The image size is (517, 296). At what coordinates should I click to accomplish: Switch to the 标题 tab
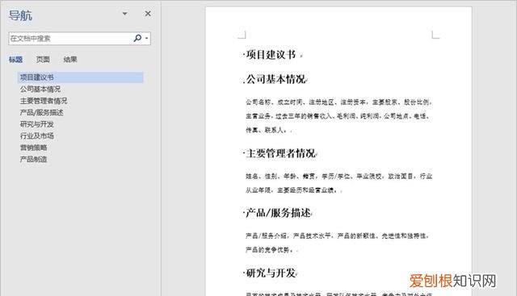tap(15, 60)
